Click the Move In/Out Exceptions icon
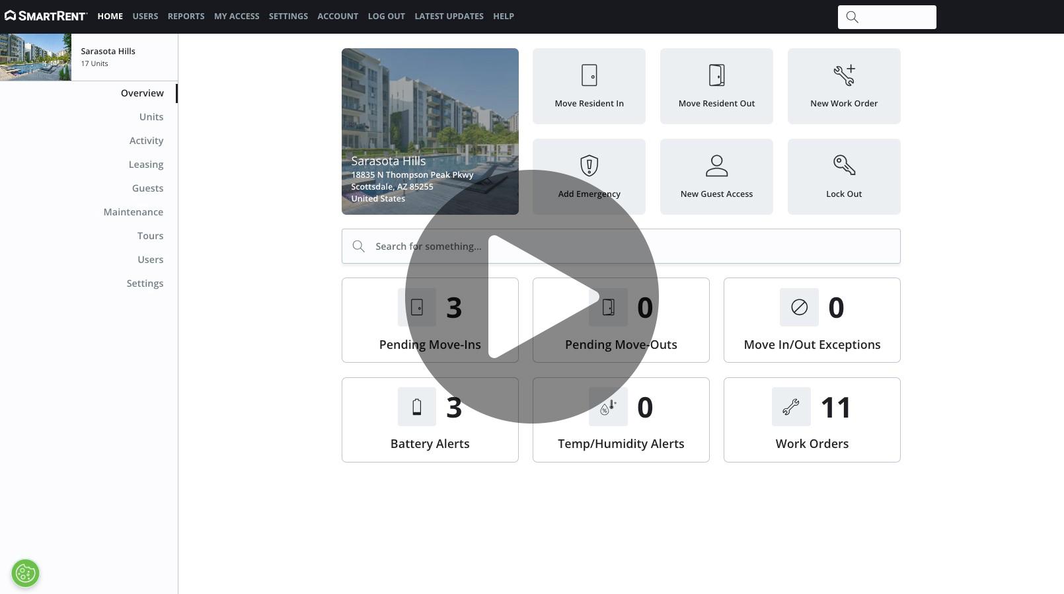This screenshot has height=594, width=1064. pos(799,307)
